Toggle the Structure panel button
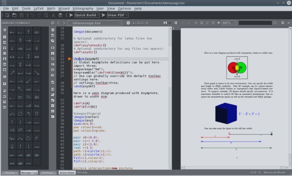 point(10,173)
